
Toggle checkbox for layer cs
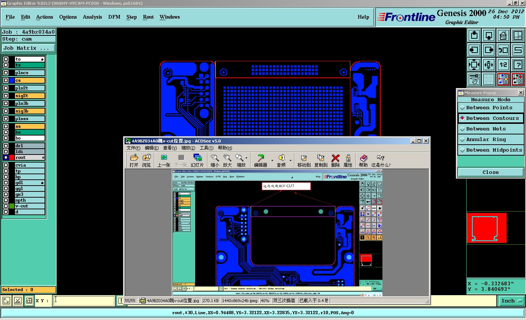click(x=6, y=80)
